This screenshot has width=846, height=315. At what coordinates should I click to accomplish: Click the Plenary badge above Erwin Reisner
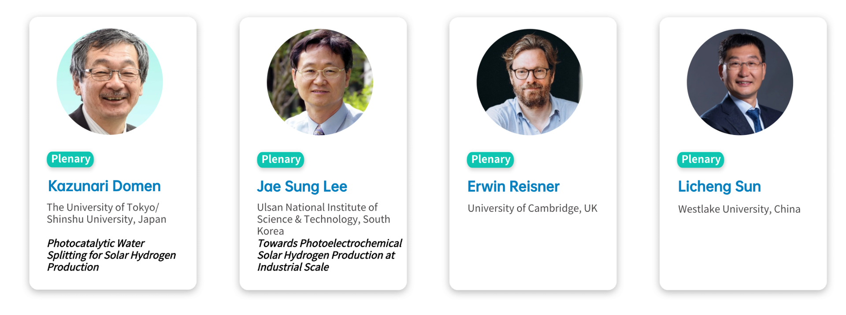(490, 159)
